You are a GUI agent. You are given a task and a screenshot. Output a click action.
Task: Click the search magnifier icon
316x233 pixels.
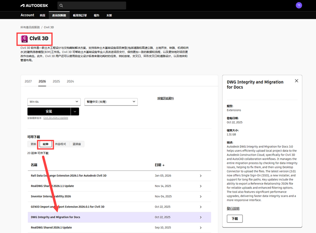61,6
